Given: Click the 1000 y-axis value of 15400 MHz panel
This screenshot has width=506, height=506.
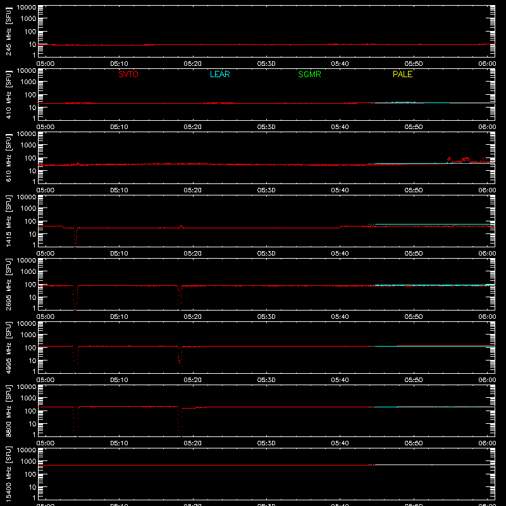Looking at the screenshot, I should pyautogui.click(x=28, y=462).
